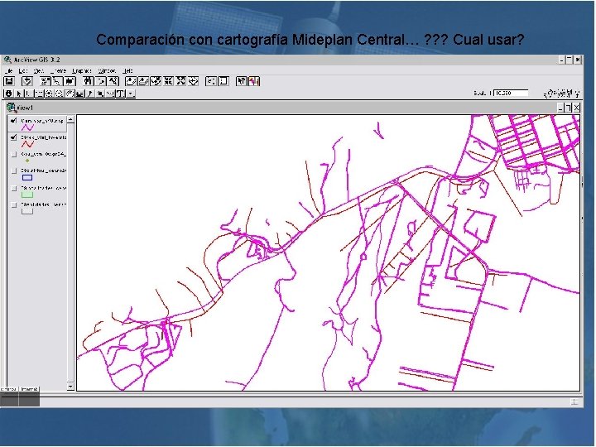The width and height of the screenshot is (596, 447).
Task: Open the Query Builder hammer icon
Action: (x=113, y=81)
